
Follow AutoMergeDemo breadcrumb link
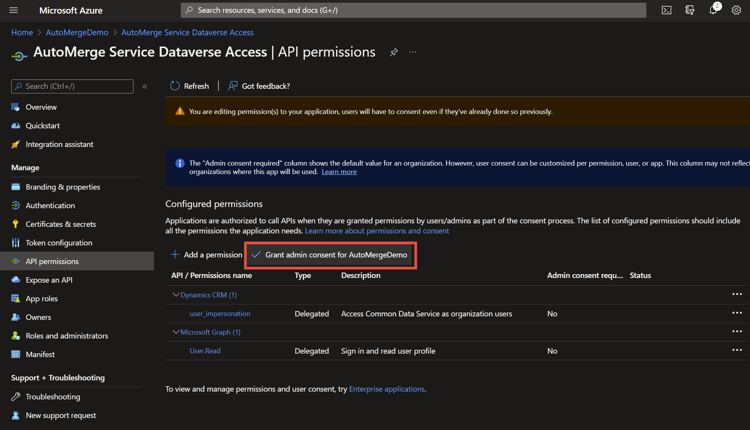click(77, 33)
